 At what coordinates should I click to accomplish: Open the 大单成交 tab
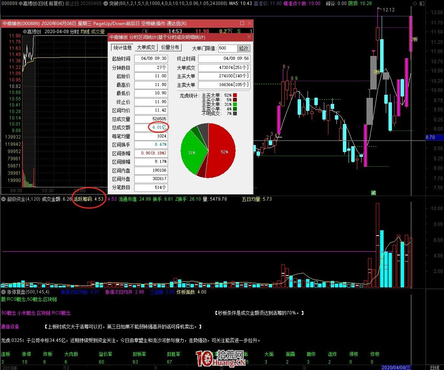[x=146, y=48]
